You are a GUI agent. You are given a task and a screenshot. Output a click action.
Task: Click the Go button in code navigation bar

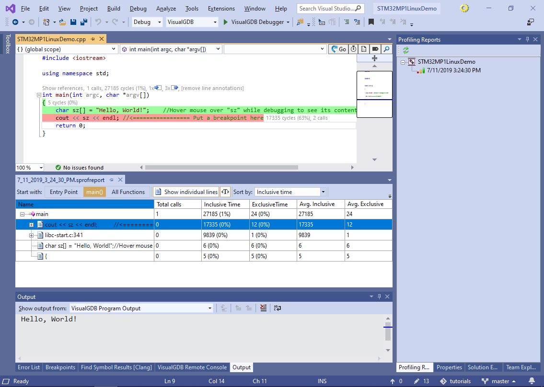[x=338, y=49]
